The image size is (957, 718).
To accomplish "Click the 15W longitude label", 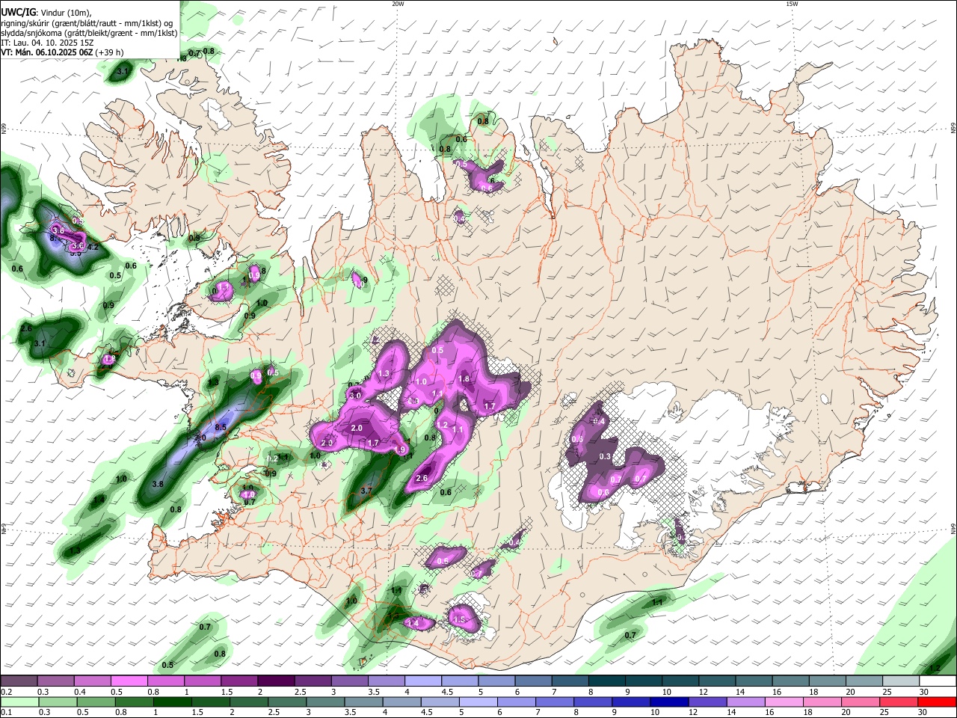I will point(792,4).
